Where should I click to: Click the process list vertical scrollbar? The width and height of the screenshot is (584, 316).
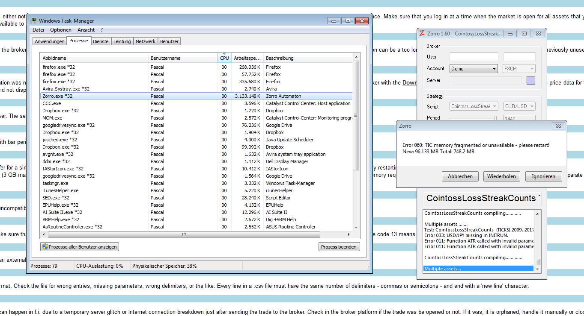pyautogui.click(x=356, y=115)
